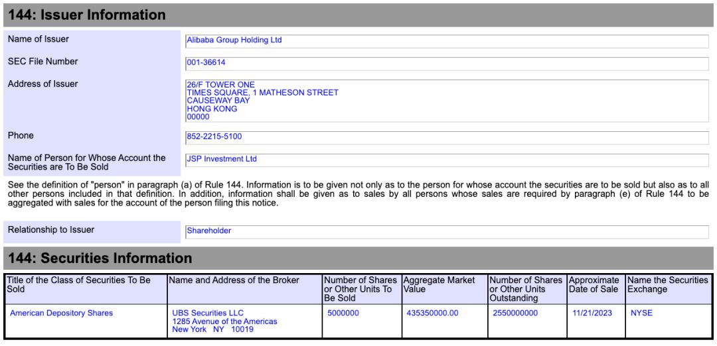The image size is (717, 346).
Task: Click the JSP Investment Ltd field
Action: 447,160
